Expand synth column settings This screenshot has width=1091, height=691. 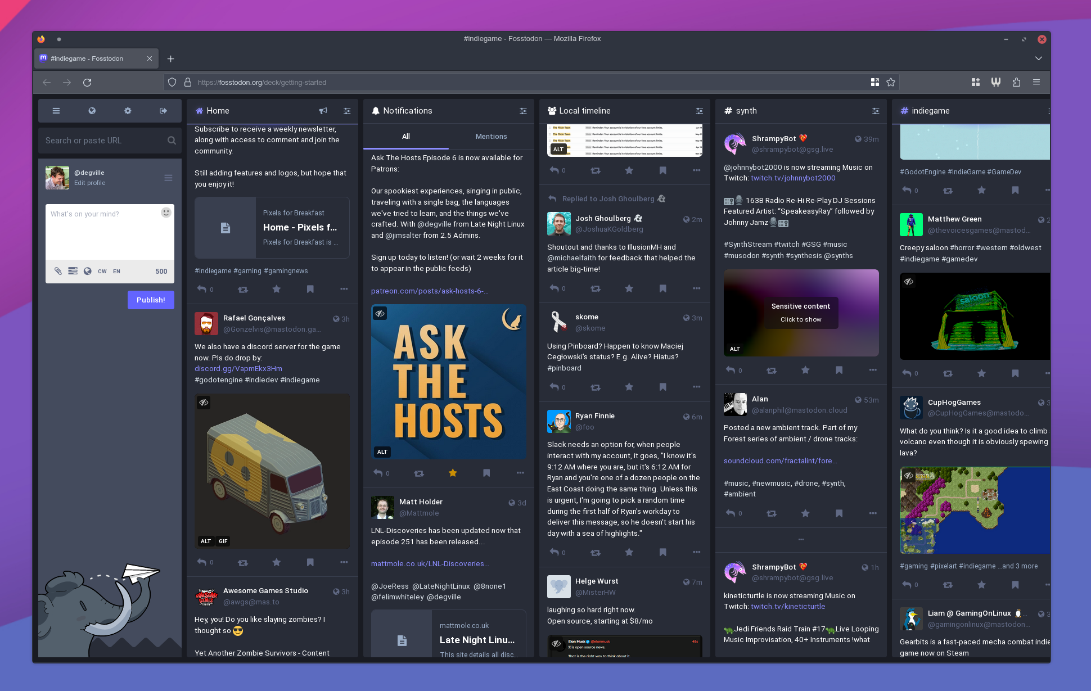[x=876, y=111]
